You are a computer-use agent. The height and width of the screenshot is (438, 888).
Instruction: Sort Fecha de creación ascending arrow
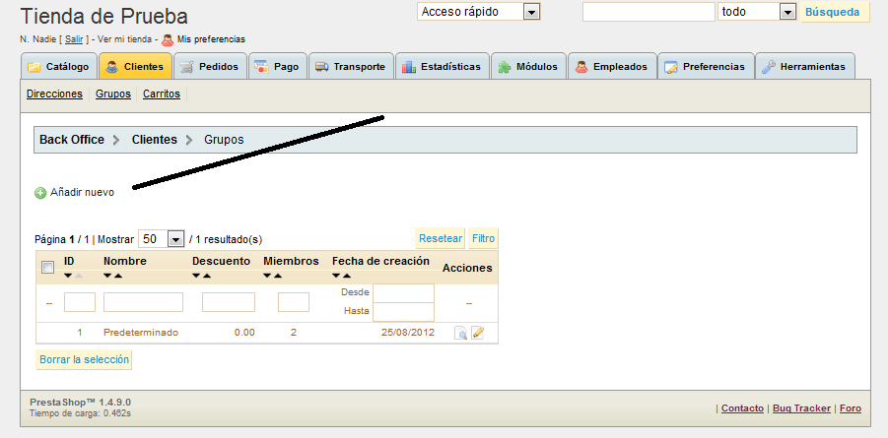[x=347, y=277]
